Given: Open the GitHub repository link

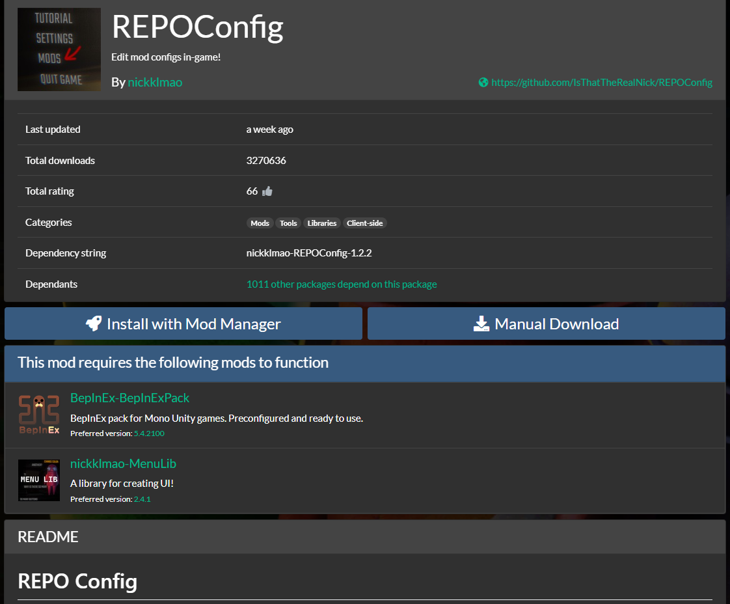Looking at the screenshot, I should (602, 83).
